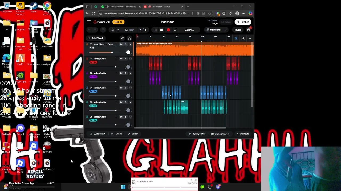Open metronome options dropdown
Viewport: 341px width, 191px height.
point(118,30)
